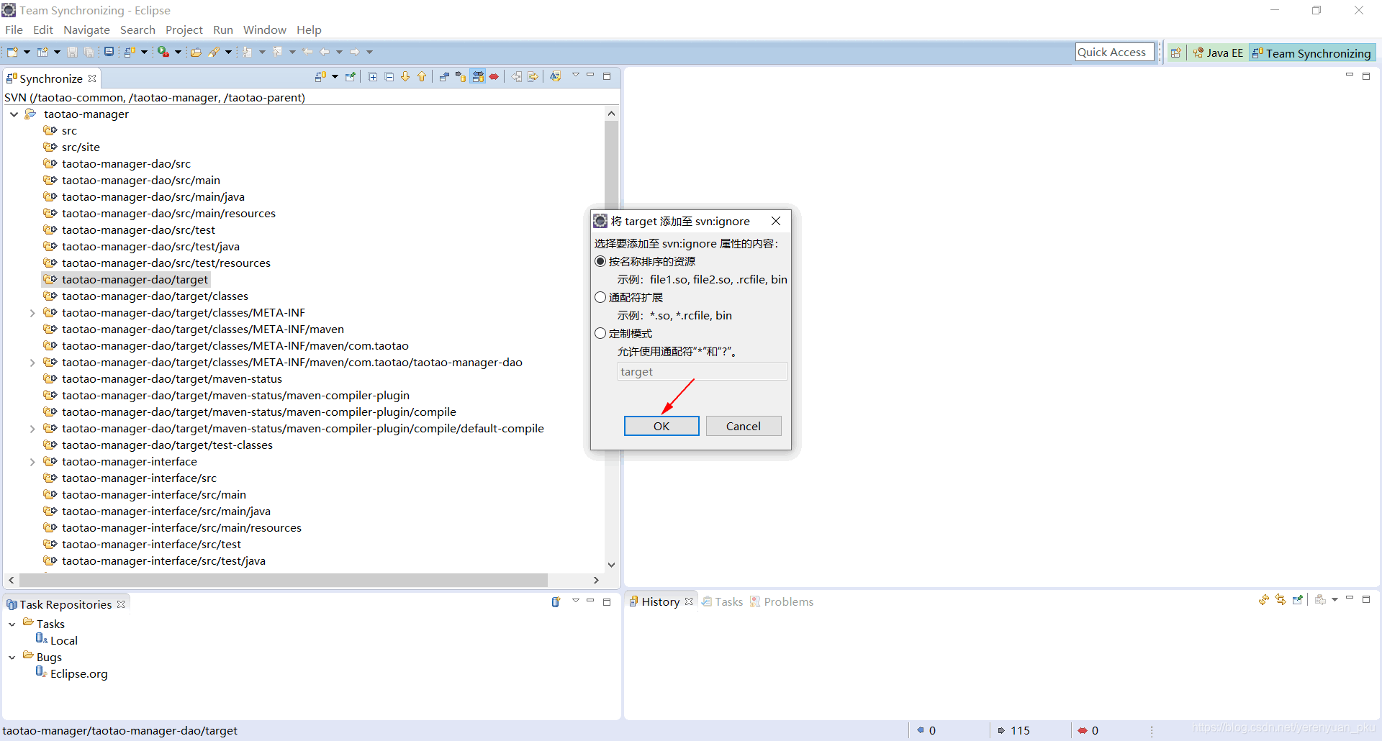1382x741 pixels.
Task: Open the File menu
Action: pos(14,29)
